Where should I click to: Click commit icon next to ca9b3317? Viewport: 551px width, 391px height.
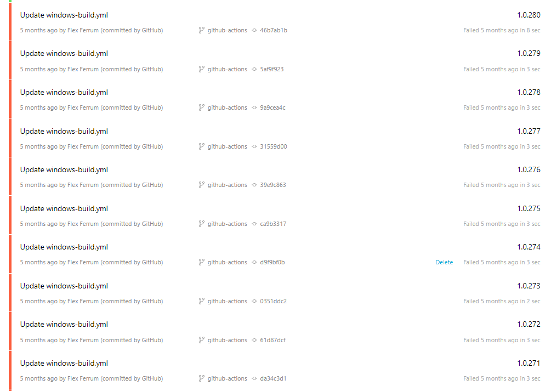[x=254, y=224]
